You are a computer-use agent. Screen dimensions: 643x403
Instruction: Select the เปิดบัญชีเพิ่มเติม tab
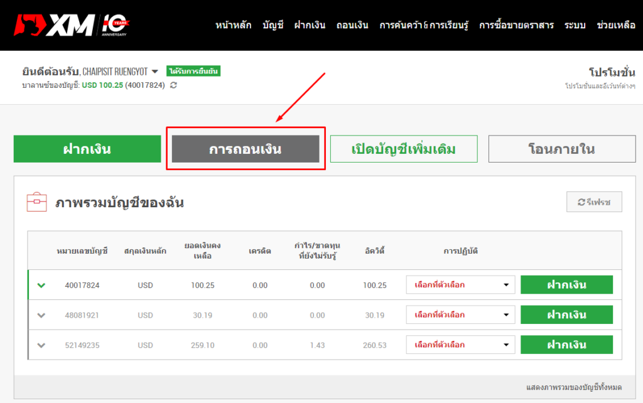pyautogui.click(x=404, y=149)
